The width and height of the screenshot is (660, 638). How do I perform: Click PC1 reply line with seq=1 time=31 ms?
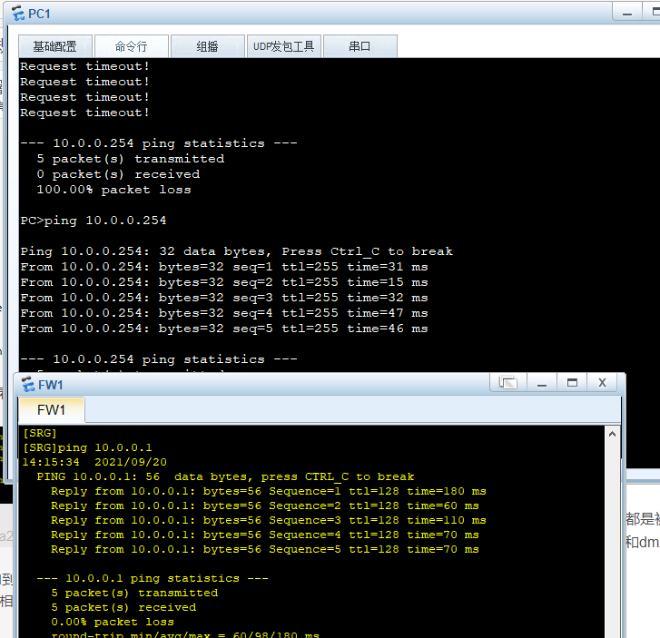pos(224,267)
